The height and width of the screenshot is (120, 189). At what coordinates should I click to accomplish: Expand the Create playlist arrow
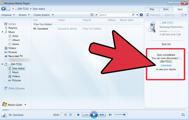[53, 15]
